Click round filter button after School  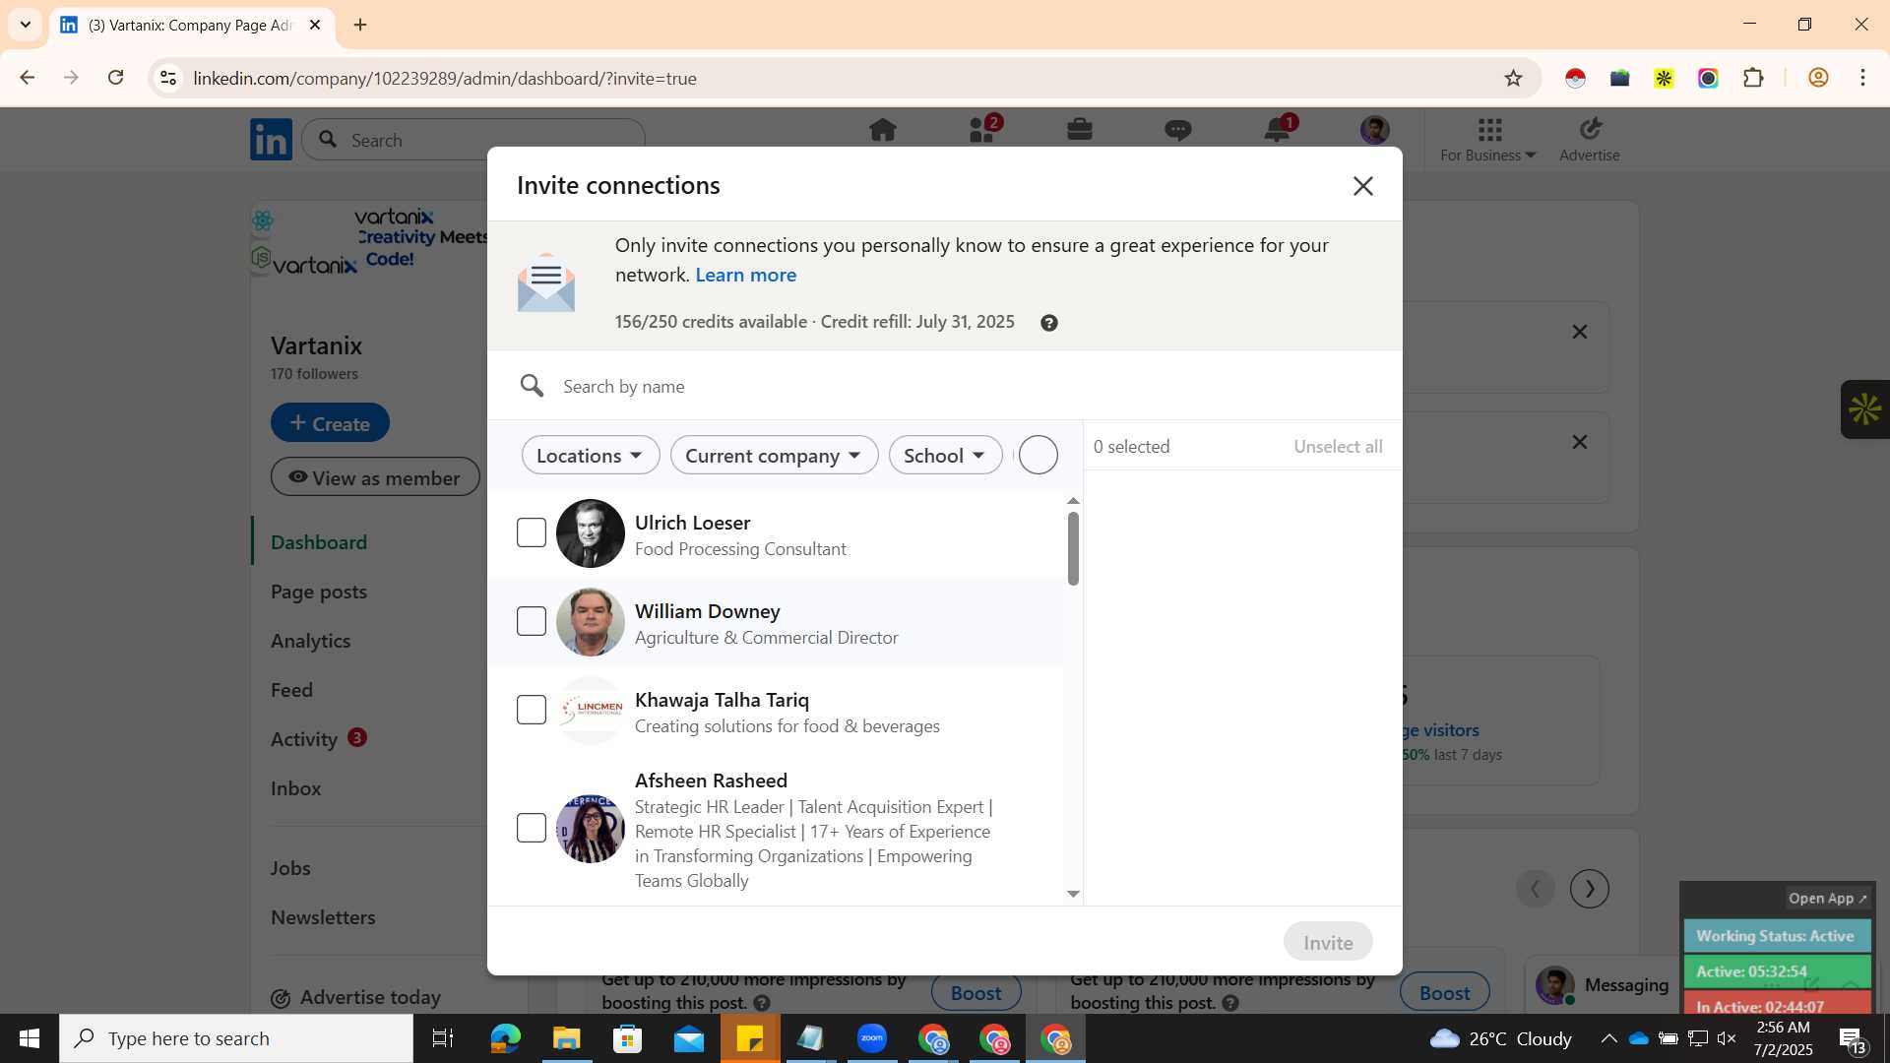coord(1038,455)
